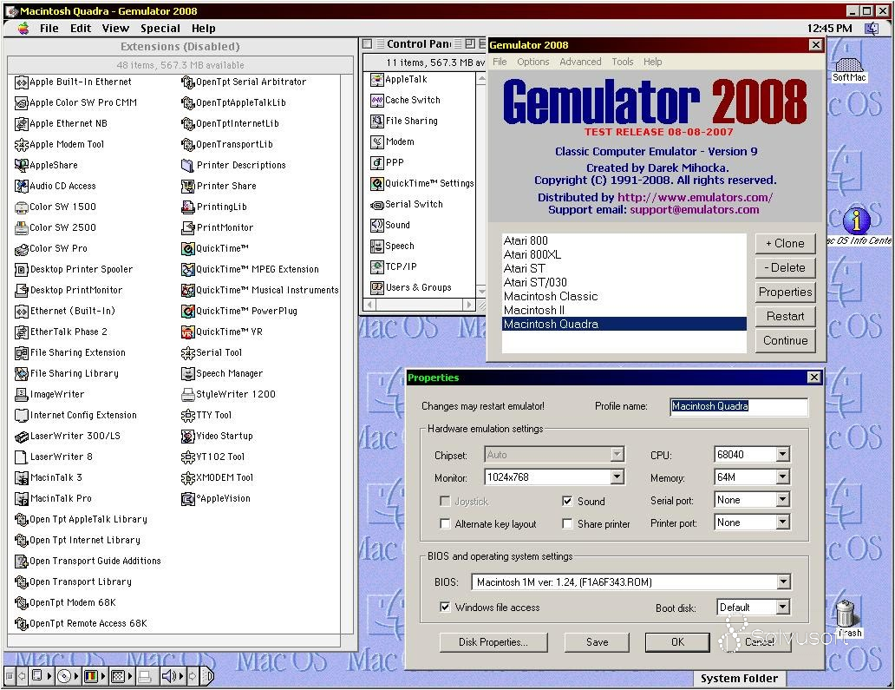Click the System Folder tab at bottom
The height and width of the screenshot is (690, 895).
tap(739, 679)
